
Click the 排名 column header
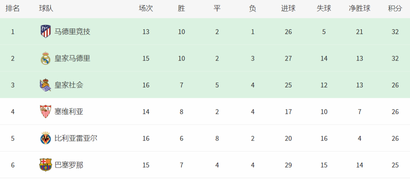tap(13, 9)
